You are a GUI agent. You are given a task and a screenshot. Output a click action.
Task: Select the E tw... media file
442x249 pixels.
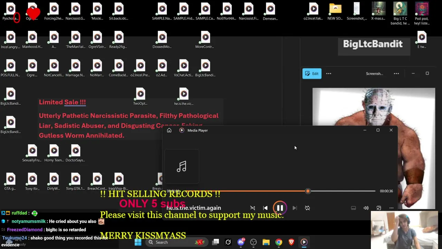click(x=422, y=40)
